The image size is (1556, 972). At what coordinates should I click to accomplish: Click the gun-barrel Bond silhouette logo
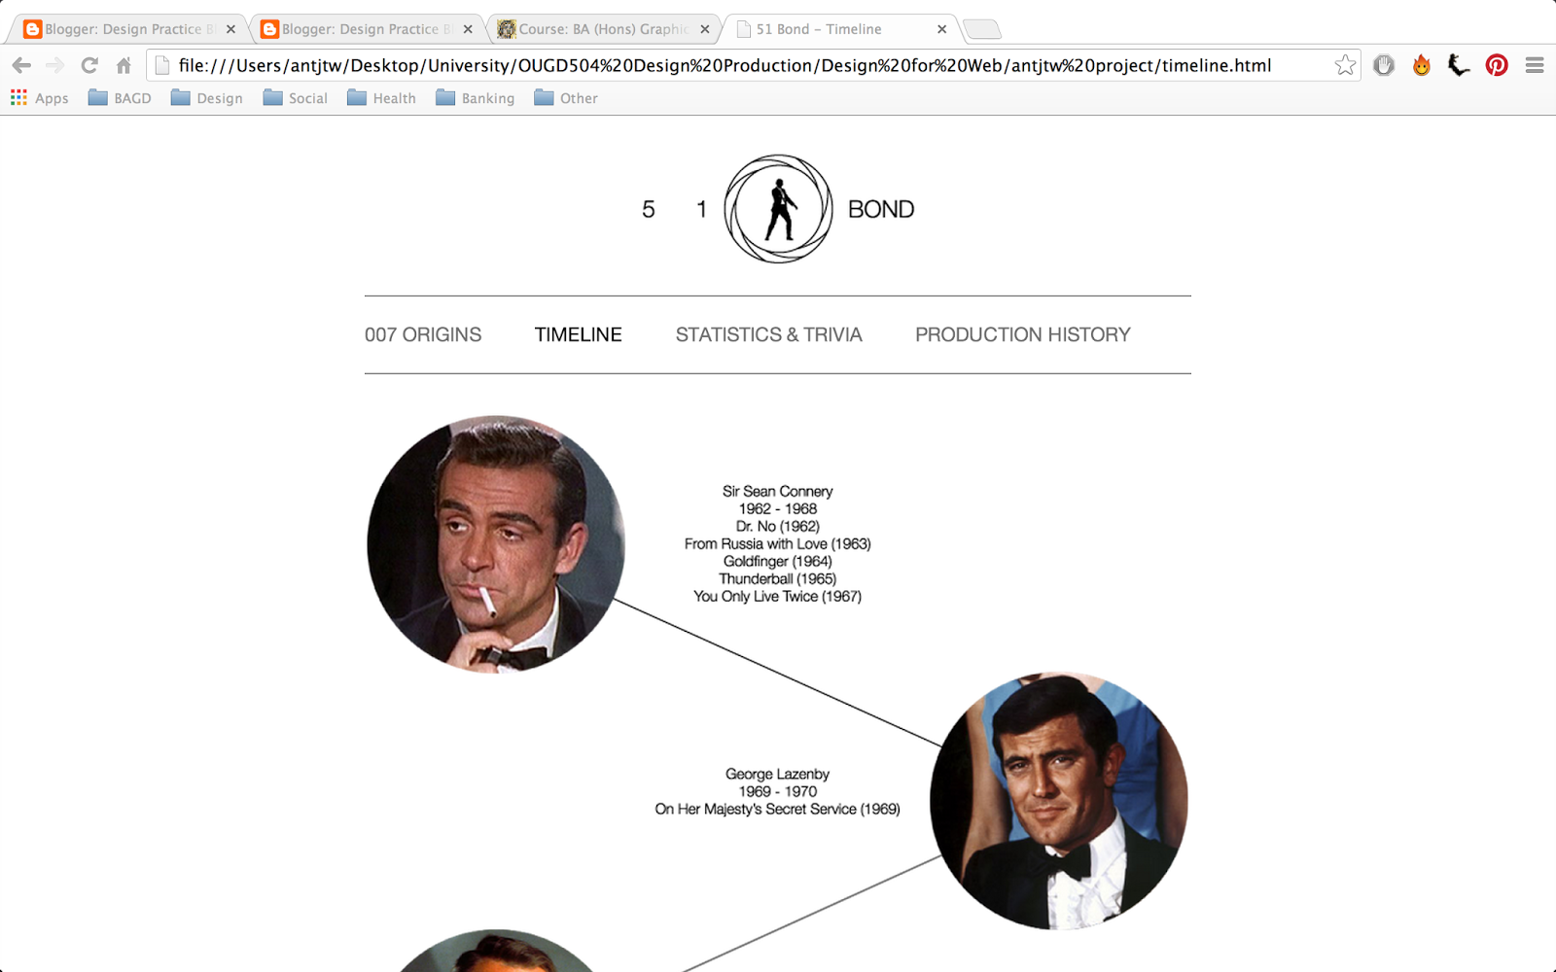(x=778, y=209)
